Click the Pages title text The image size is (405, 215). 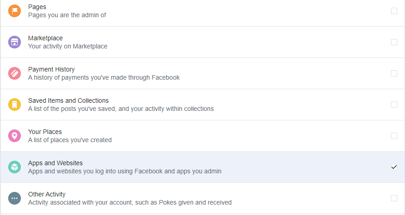tap(37, 7)
